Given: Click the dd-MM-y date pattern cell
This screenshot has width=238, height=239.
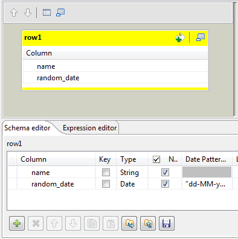Looking at the screenshot, I should (207, 184).
